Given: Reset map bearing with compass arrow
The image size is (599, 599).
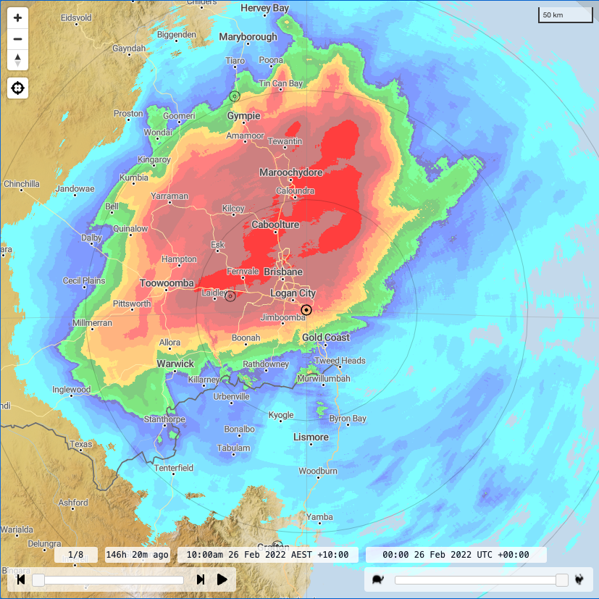Looking at the screenshot, I should click(x=17, y=60).
